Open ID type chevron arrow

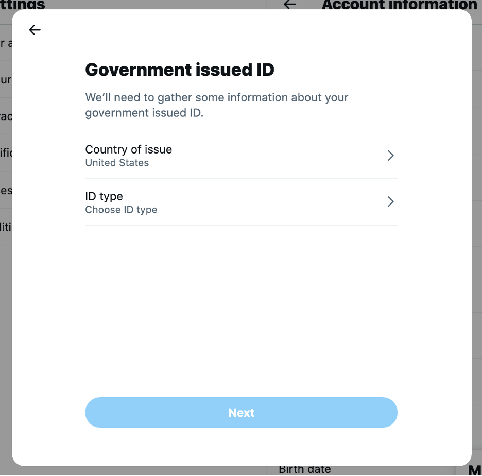390,201
